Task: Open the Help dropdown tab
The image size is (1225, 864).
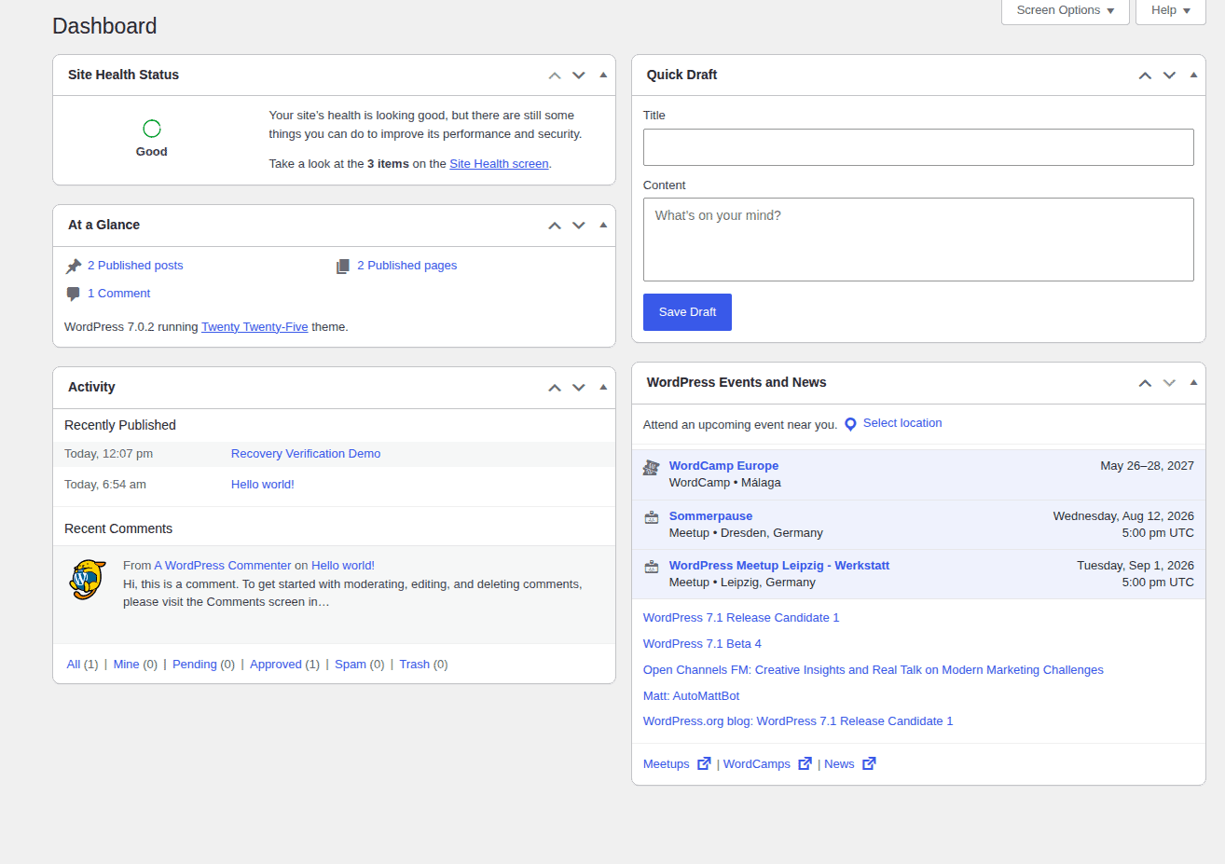Action: click(x=1171, y=10)
